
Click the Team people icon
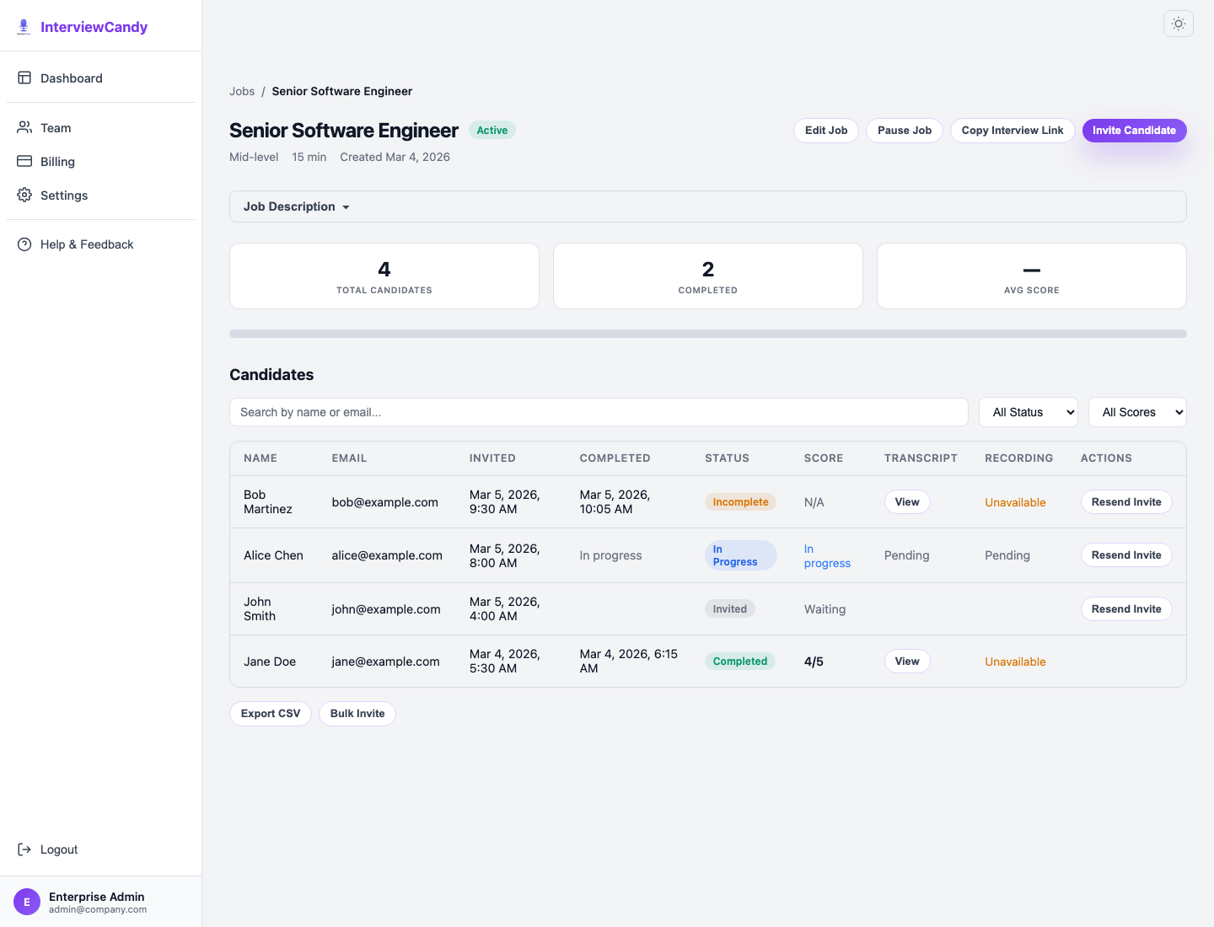[x=24, y=127]
